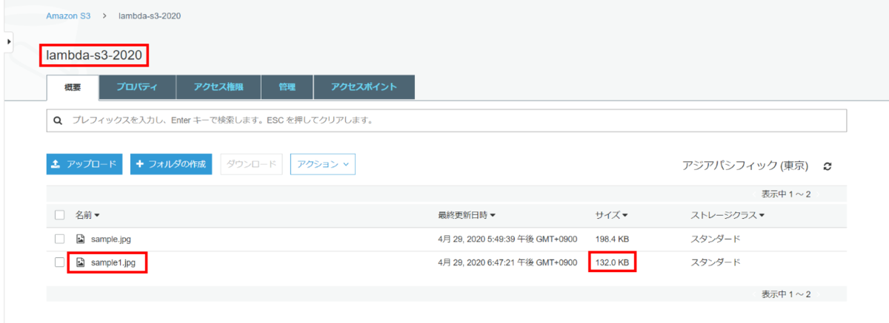
Task: Click the 198.4 KB size value
Action: pos(613,239)
